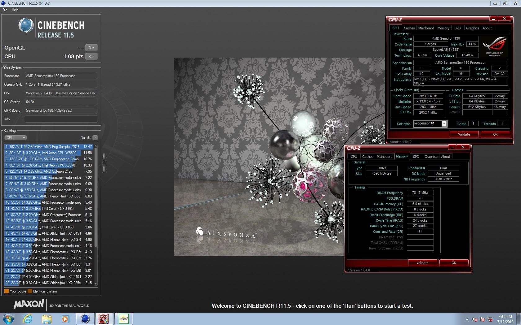Select ranking row 14 Intel Core i7 860
The image size is (521, 325).
point(49,227)
